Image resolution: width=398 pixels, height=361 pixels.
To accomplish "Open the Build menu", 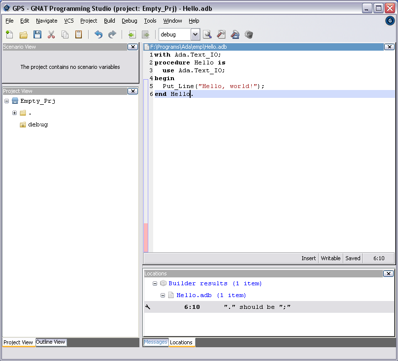I will click(x=109, y=21).
